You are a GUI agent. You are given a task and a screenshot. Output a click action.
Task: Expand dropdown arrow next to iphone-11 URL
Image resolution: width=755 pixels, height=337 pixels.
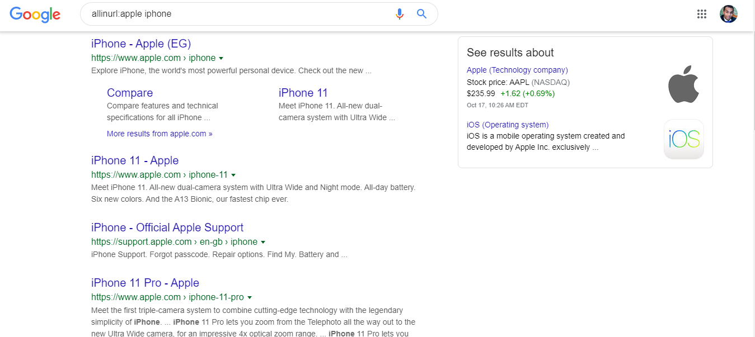click(233, 175)
